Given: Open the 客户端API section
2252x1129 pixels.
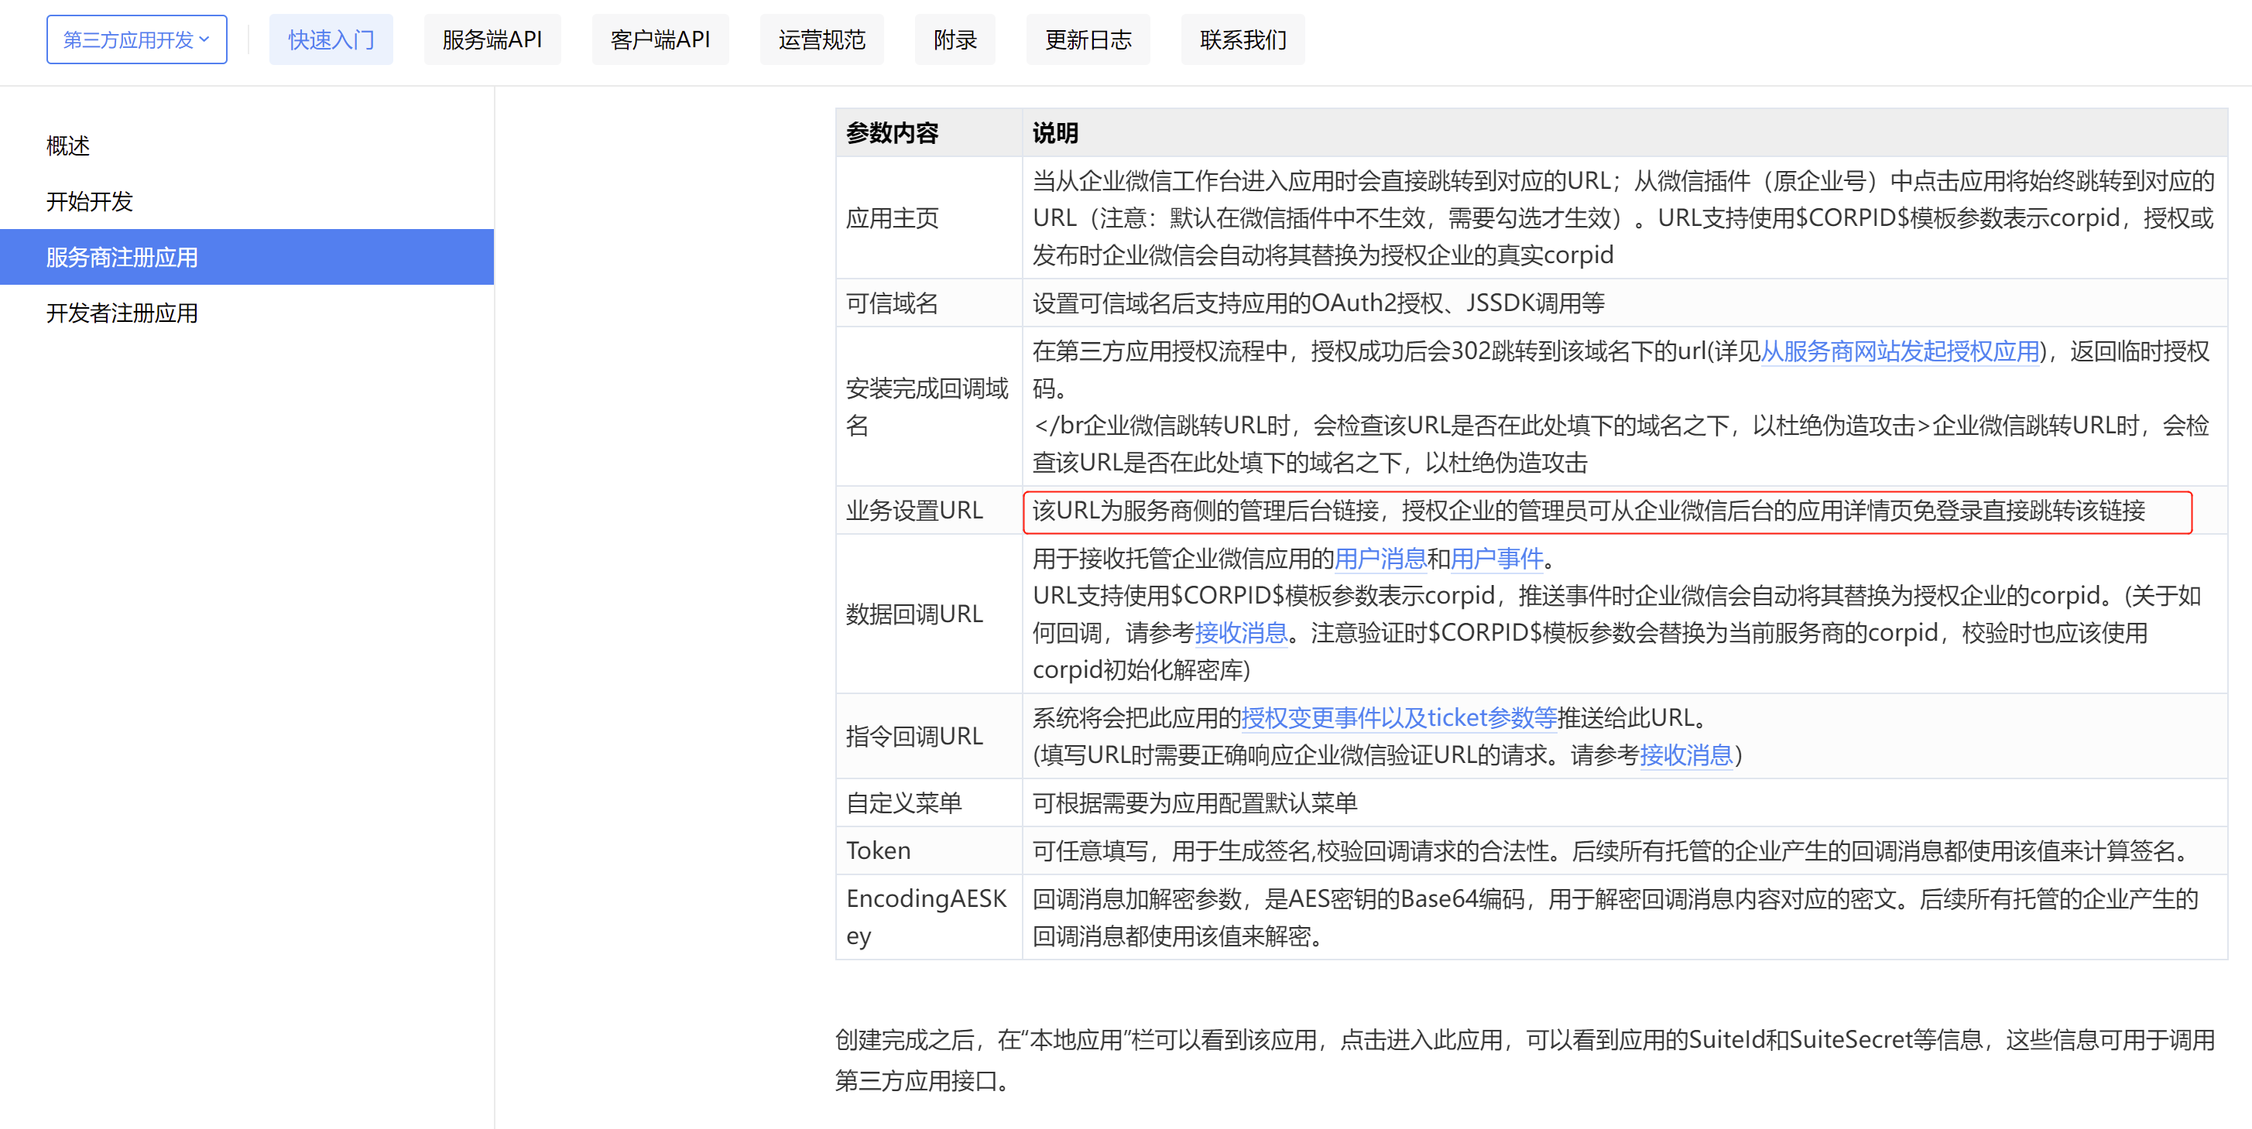Looking at the screenshot, I should point(660,39).
